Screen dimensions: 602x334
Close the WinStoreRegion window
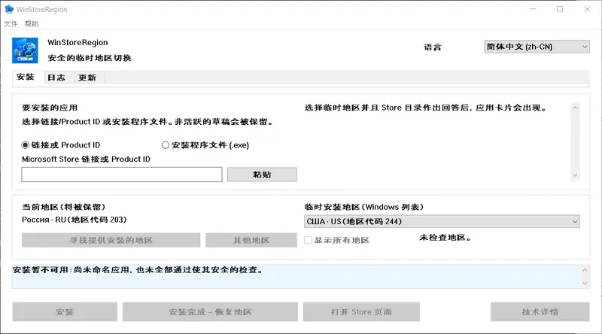[x=588, y=9]
